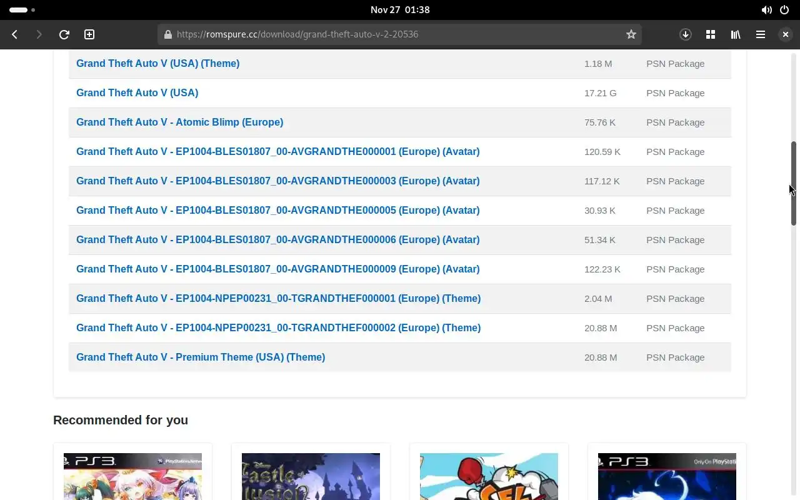The height and width of the screenshot is (500, 800).
Task: Click PSN Package in the Atomic Blimp row
Action: click(675, 122)
